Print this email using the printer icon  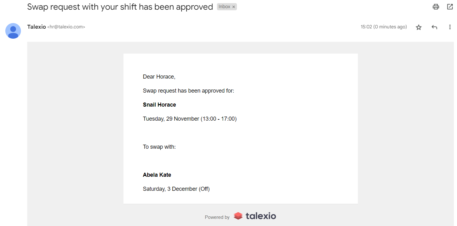point(436,7)
